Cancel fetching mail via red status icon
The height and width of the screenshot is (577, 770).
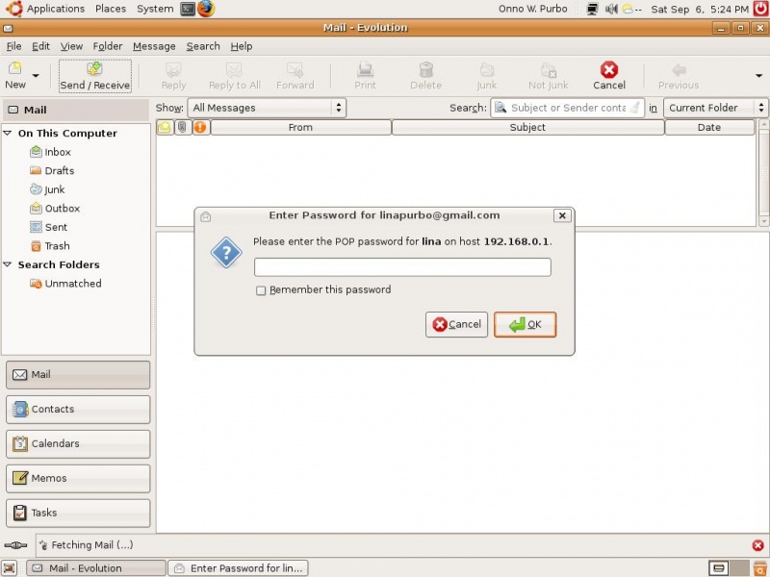(x=757, y=544)
